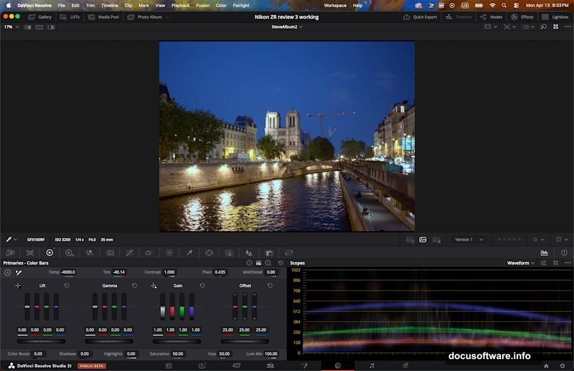574x371 pixels.
Task: Open the SteveAlbum2 timeline dropdown
Action: (286, 26)
